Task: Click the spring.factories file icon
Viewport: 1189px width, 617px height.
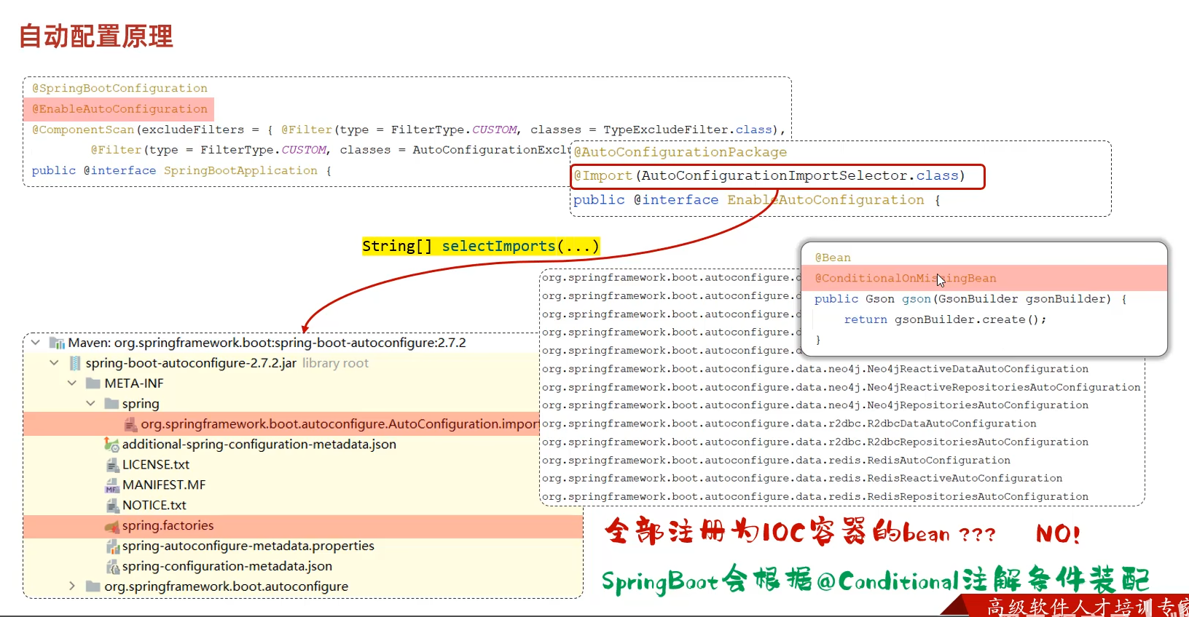Action: [x=111, y=526]
